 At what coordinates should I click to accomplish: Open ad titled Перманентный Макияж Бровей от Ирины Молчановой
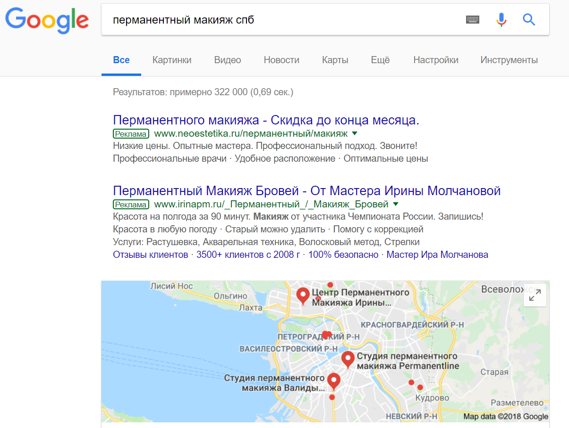(307, 191)
